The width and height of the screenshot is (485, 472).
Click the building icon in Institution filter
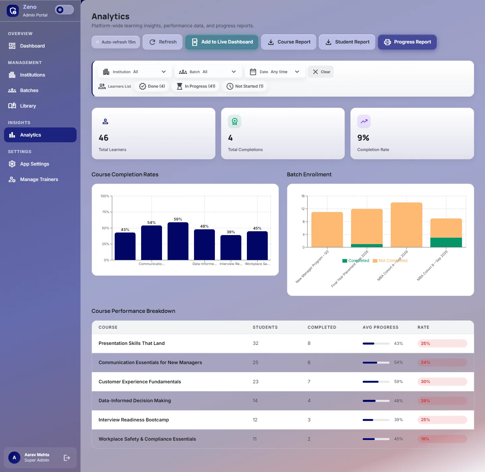106,72
